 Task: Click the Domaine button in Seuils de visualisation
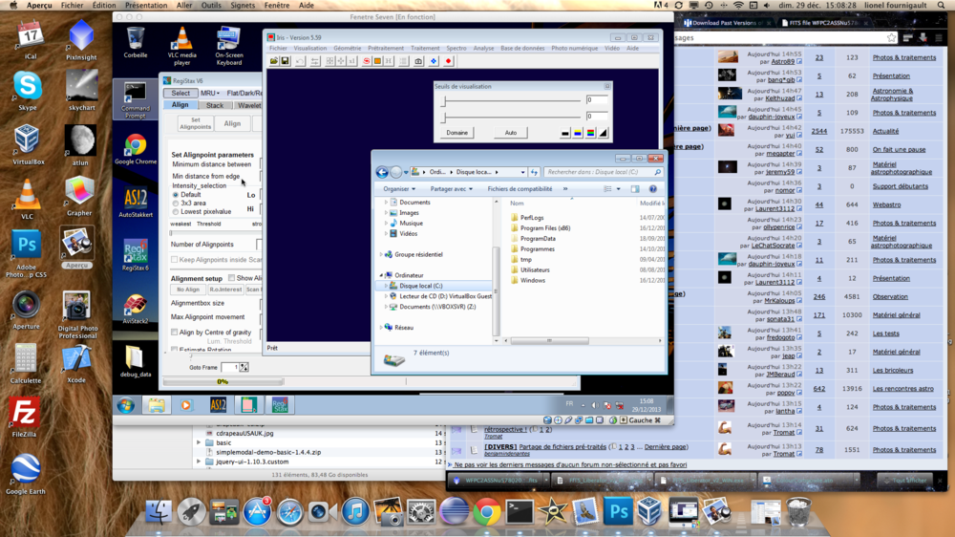(x=456, y=133)
